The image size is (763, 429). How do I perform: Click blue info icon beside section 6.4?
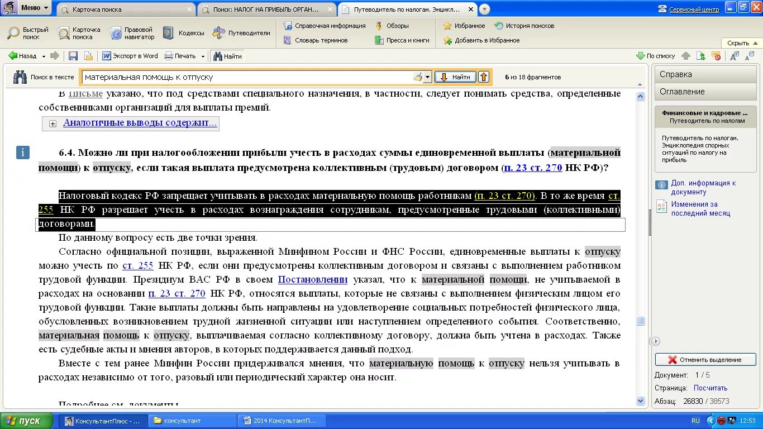[23, 152]
